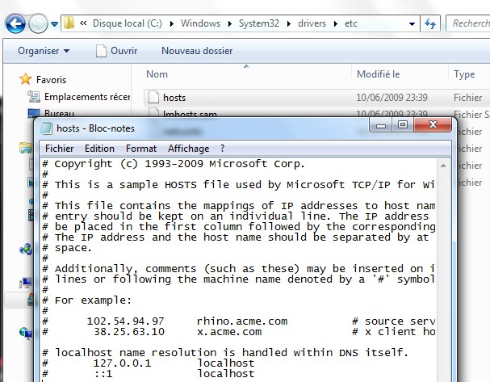Click the lmhosts.sam file icon
The width and height of the screenshot is (490, 382).
[x=153, y=112]
